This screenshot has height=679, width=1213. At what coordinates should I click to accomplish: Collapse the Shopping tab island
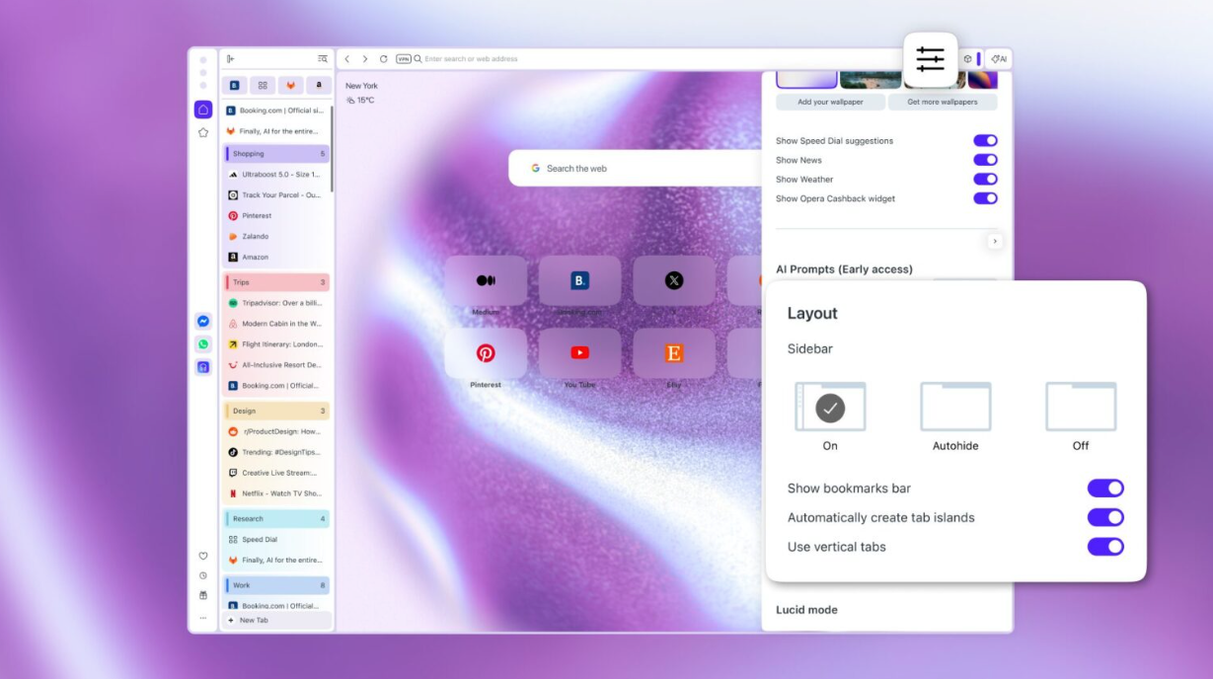[x=277, y=154]
